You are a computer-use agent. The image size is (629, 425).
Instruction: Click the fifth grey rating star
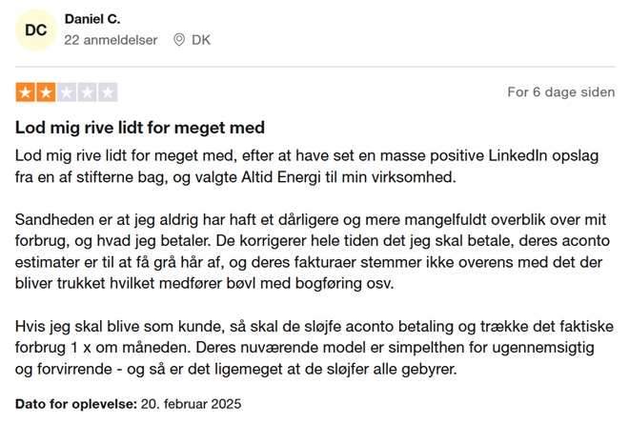[x=108, y=92]
